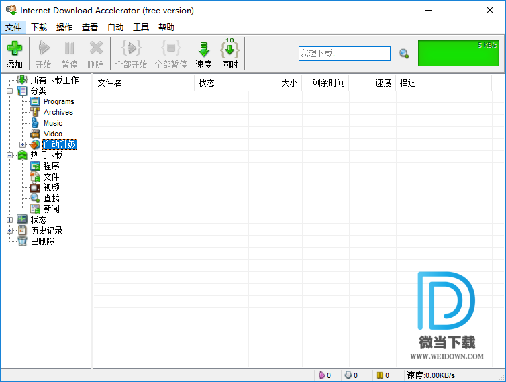Sort by the 大小 column header
Screen dimensions: 506x382
[275, 83]
